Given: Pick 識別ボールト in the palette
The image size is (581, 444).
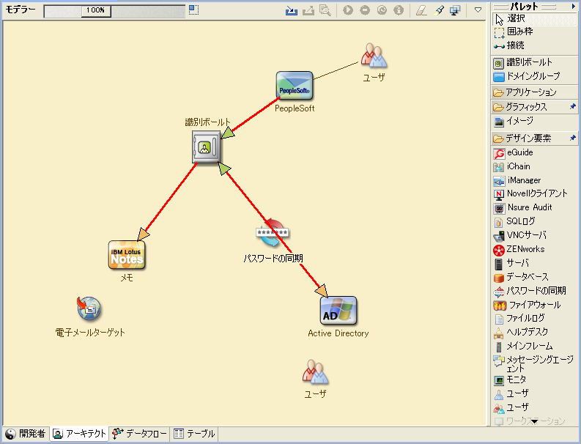Looking at the screenshot, I should pyautogui.click(x=535, y=62).
